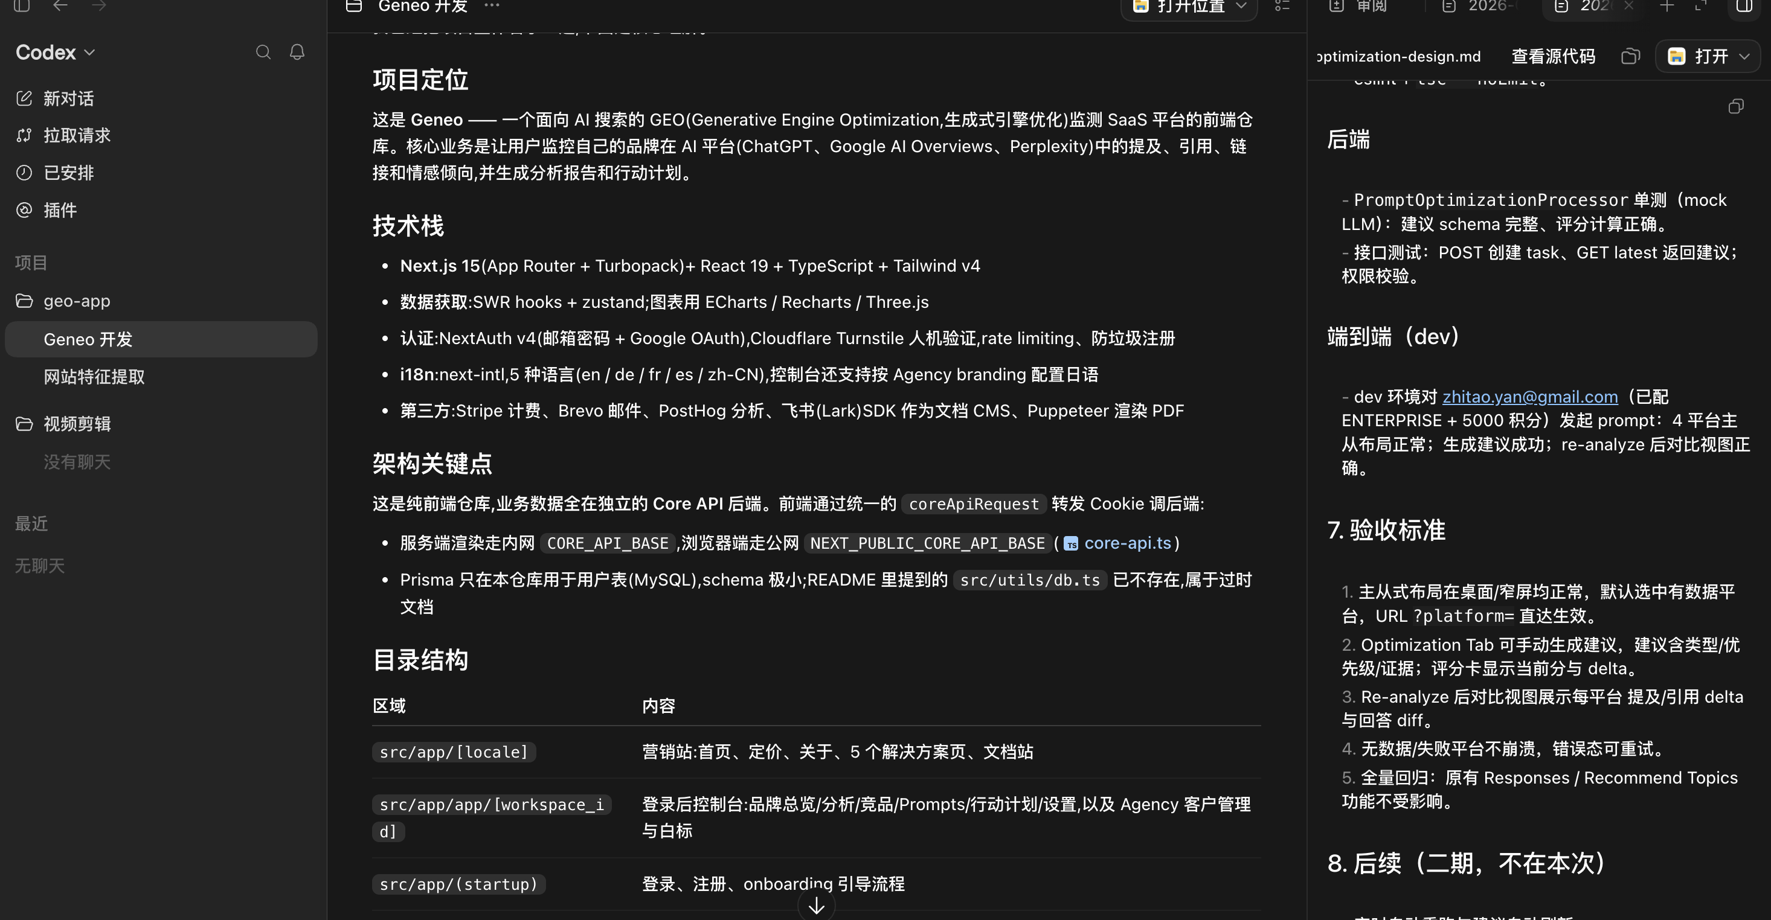The height and width of the screenshot is (920, 1771).
Task: Toggle the left sidebar panel icon
Action: coord(22,5)
